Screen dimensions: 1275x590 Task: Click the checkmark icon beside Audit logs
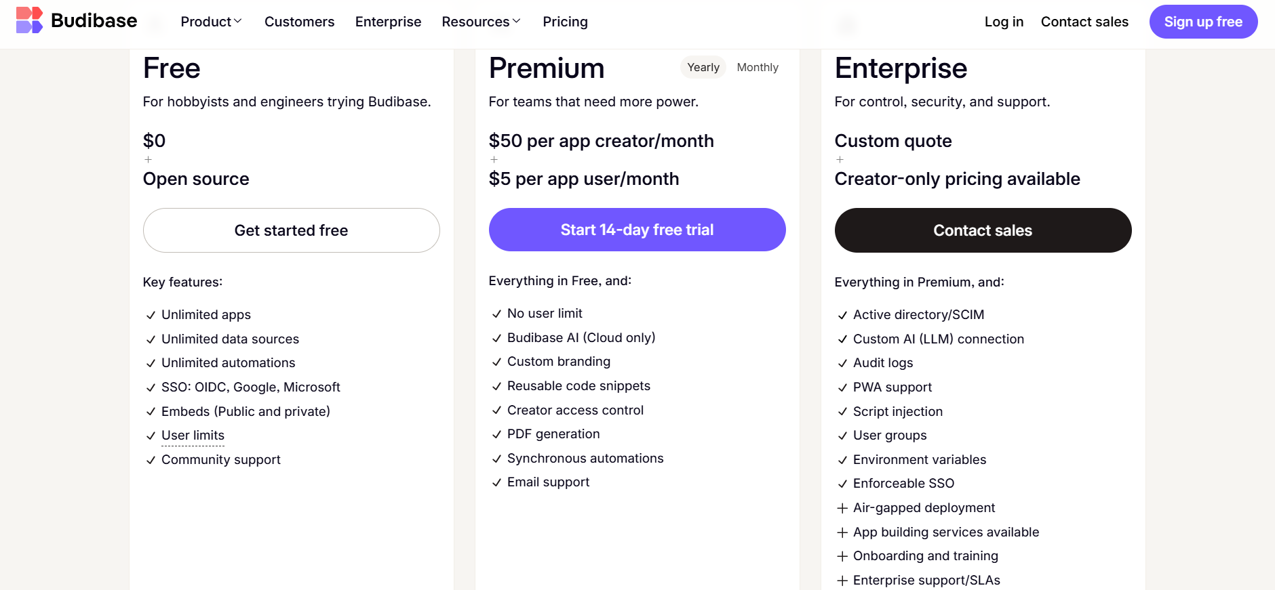pos(842,363)
